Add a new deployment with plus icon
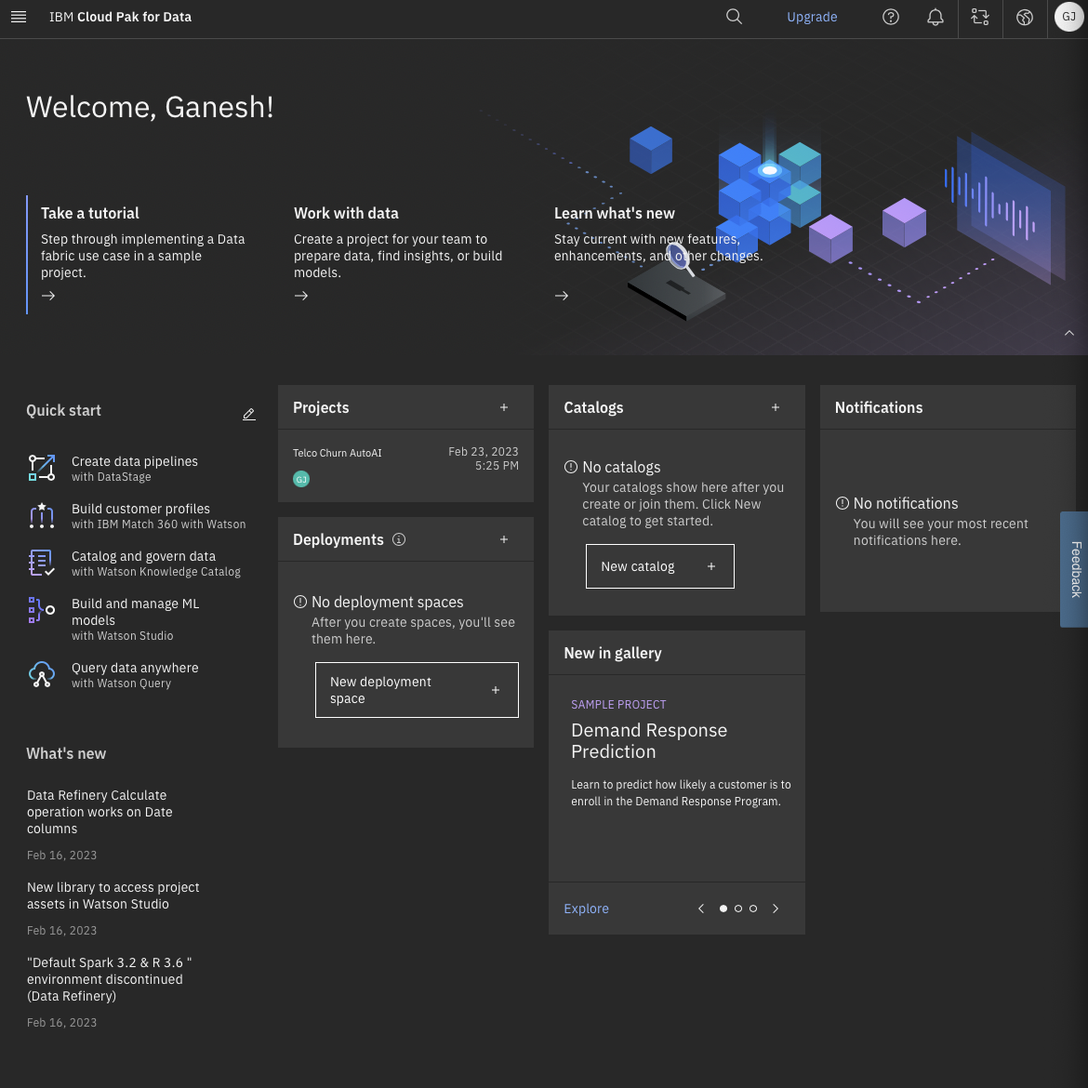1088x1088 pixels. [504, 539]
